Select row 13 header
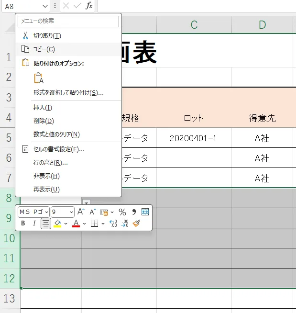The width and height of the screenshot is (296, 313). pyautogui.click(x=10, y=299)
